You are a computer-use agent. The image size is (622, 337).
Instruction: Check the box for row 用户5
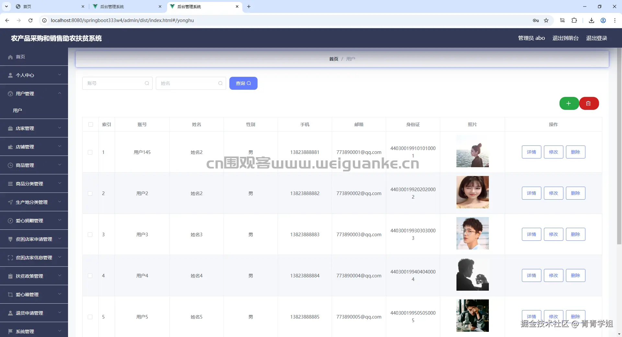pyautogui.click(x=90, y=317)
